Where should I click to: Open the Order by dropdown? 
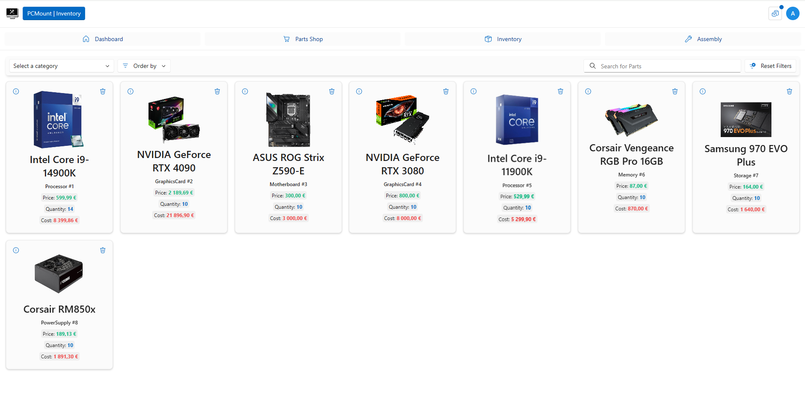coord(144,66)
